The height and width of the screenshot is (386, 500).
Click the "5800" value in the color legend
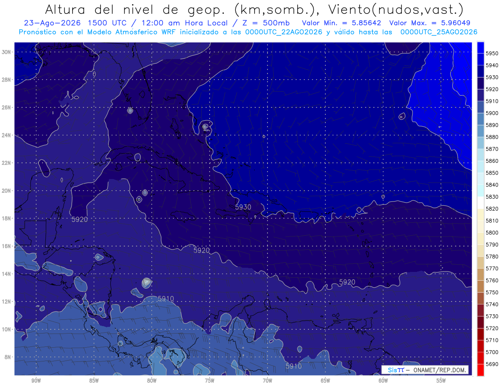[x=492, y=232]
